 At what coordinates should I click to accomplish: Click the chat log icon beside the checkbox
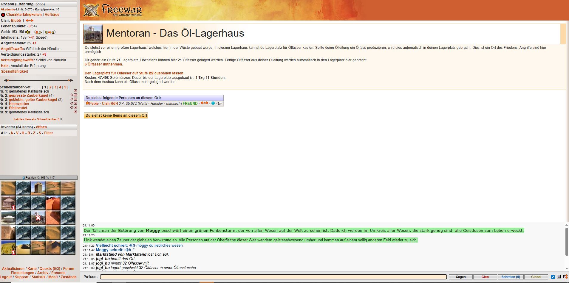point(559,277)
